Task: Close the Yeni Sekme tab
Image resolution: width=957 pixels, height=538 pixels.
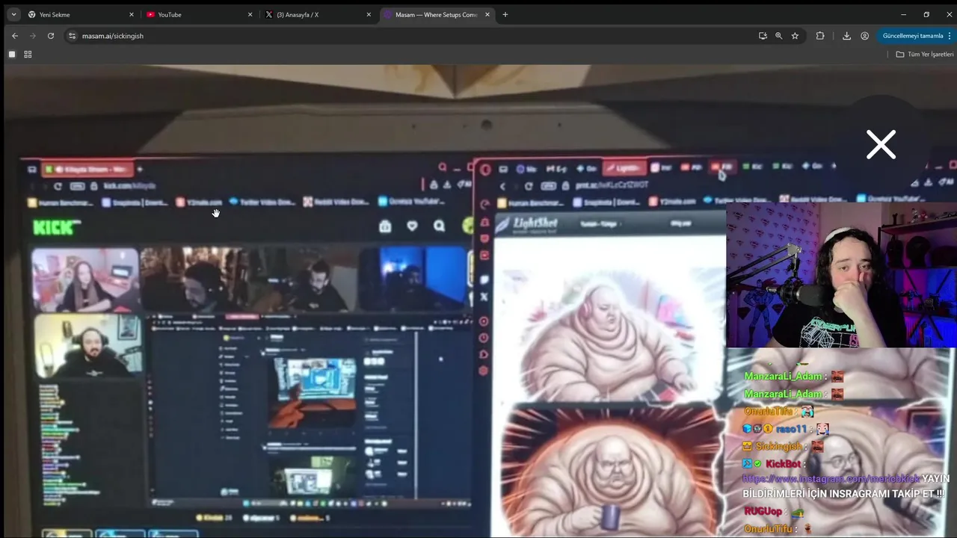Action: pyautogui.click(x=132, y=14)
